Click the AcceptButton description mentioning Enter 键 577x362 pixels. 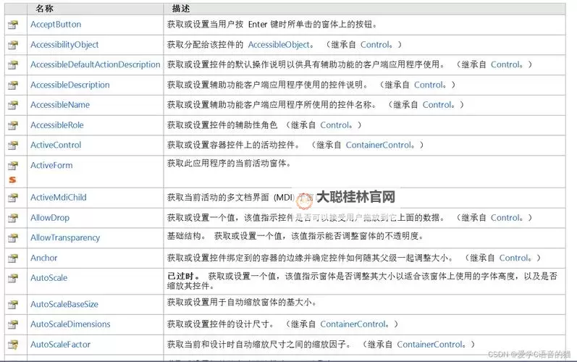[272, 25]
